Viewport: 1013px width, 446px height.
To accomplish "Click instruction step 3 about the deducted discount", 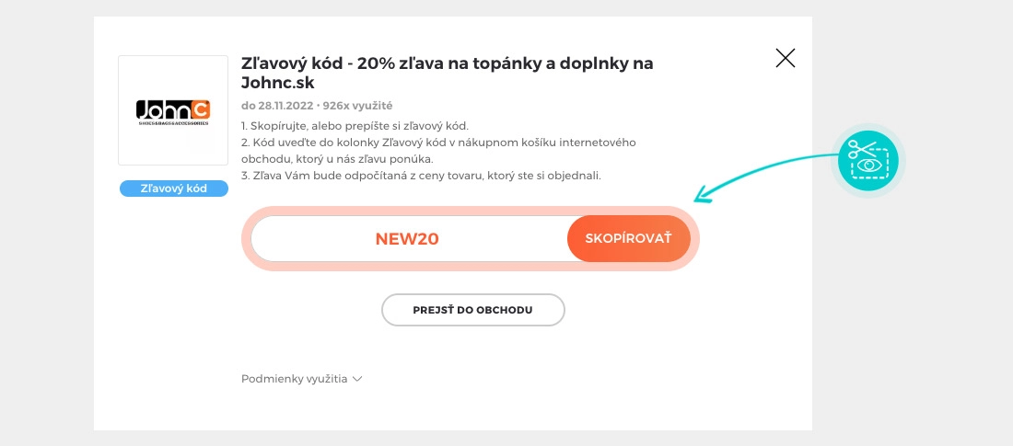I will pyautogui.click(x=421, y=176).
